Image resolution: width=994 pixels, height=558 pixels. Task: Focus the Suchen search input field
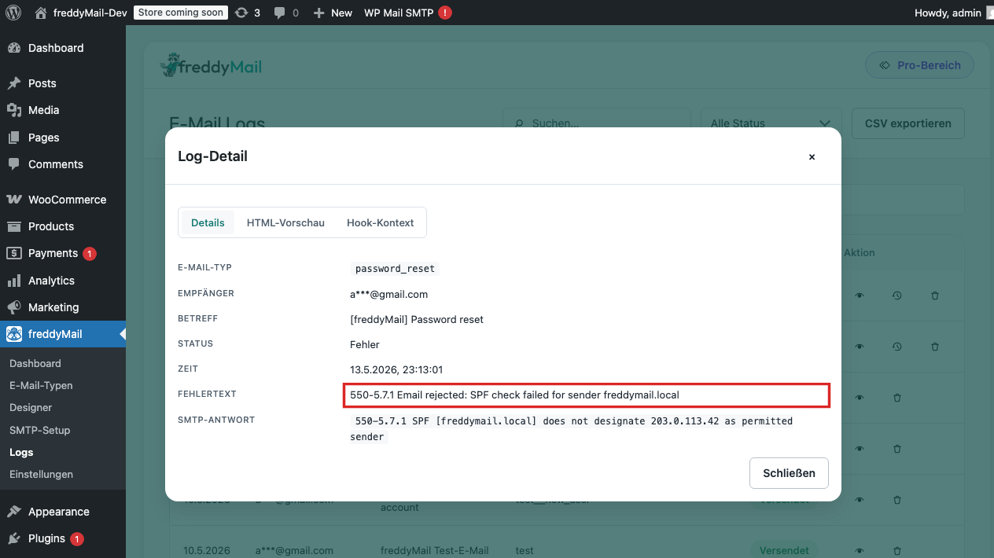click(596, 123)
